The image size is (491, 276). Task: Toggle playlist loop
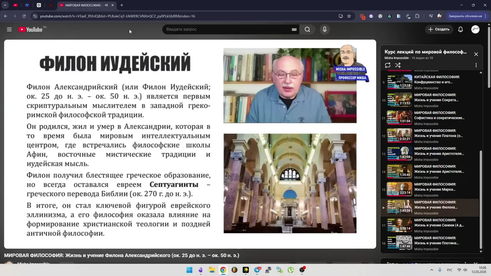coord(387,66)
